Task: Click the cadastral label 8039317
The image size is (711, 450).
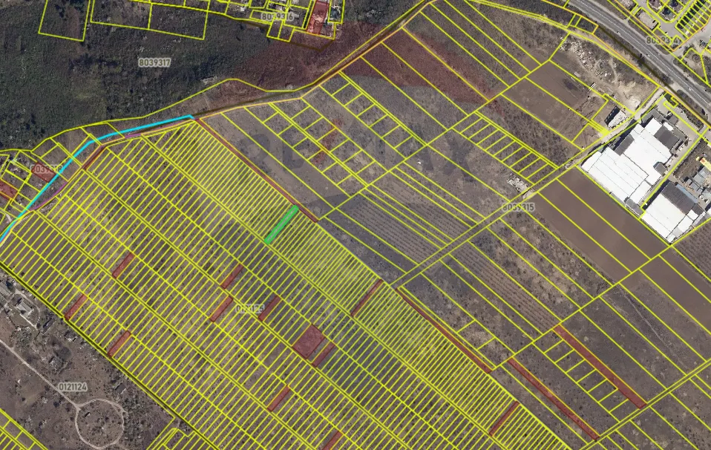Action: [154, 62]
